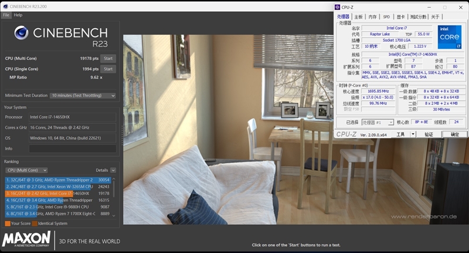The image size is (469, 253).
Task: Click the Processor field showing Intel Core i7-14650HX
Action: [72, 117]
